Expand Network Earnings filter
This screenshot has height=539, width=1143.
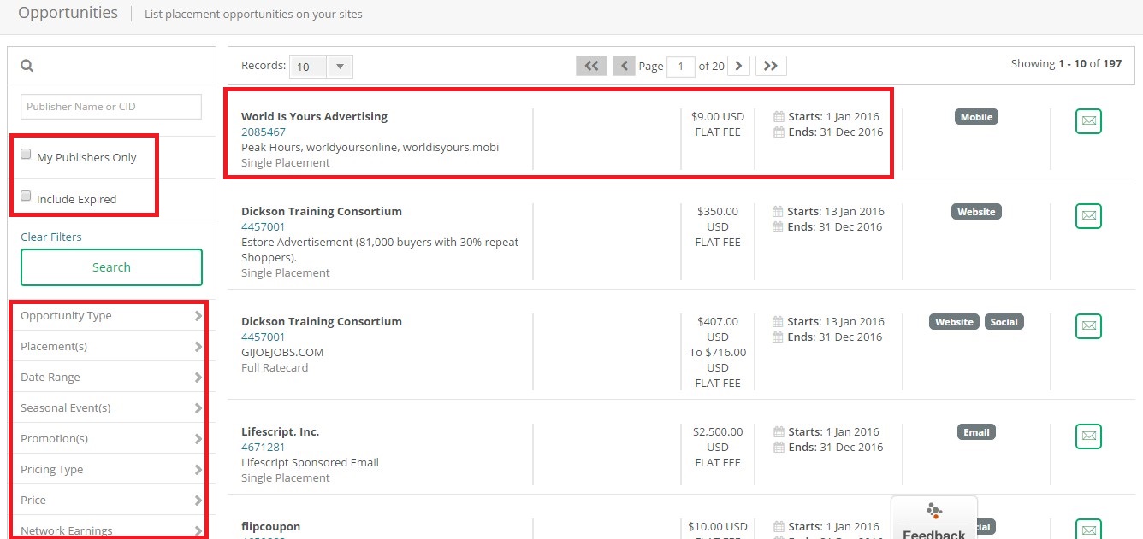point(111,529)
